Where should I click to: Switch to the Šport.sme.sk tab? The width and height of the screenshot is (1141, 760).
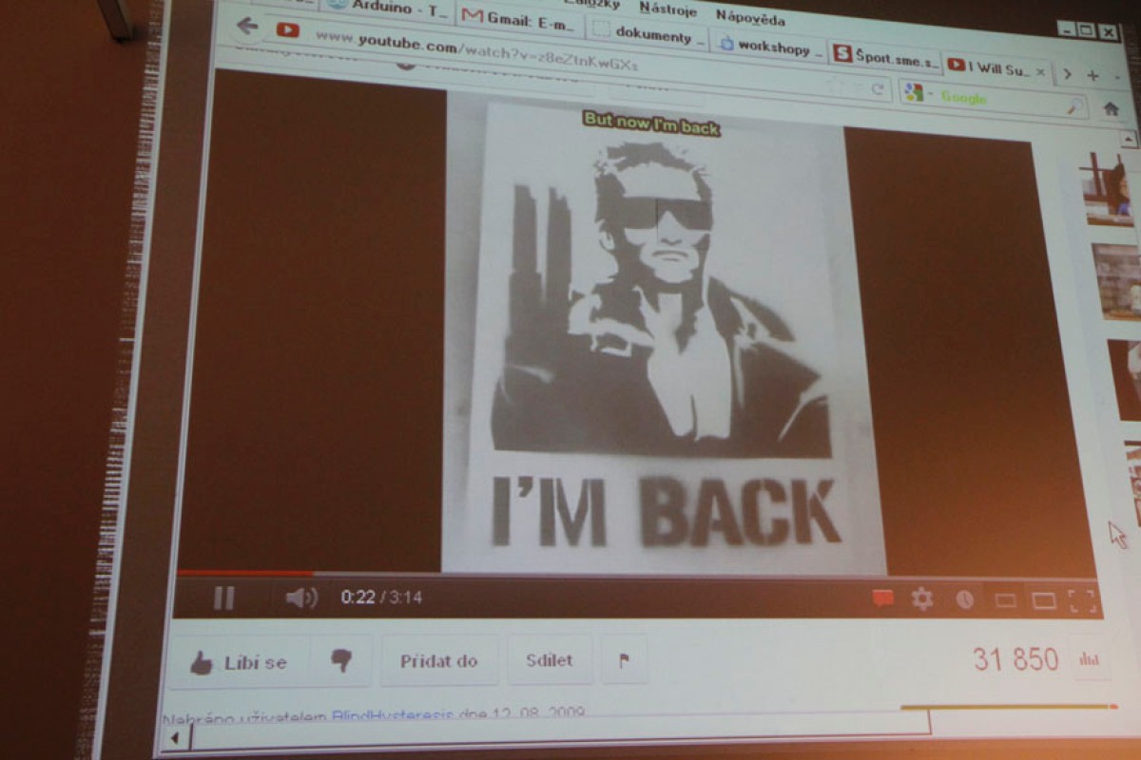(x=885, y=56)
